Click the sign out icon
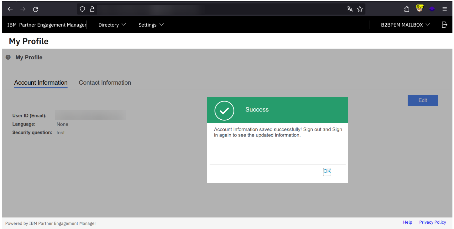Viewport: 454px width, 229px height. pyautogui.click(x=444, y=25)
